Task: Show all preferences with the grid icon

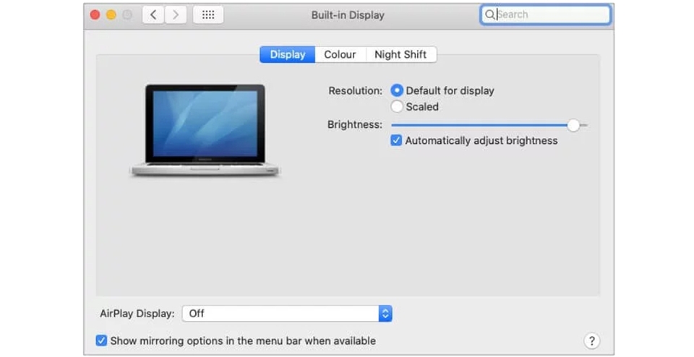Action: click(x=208, y=15)
